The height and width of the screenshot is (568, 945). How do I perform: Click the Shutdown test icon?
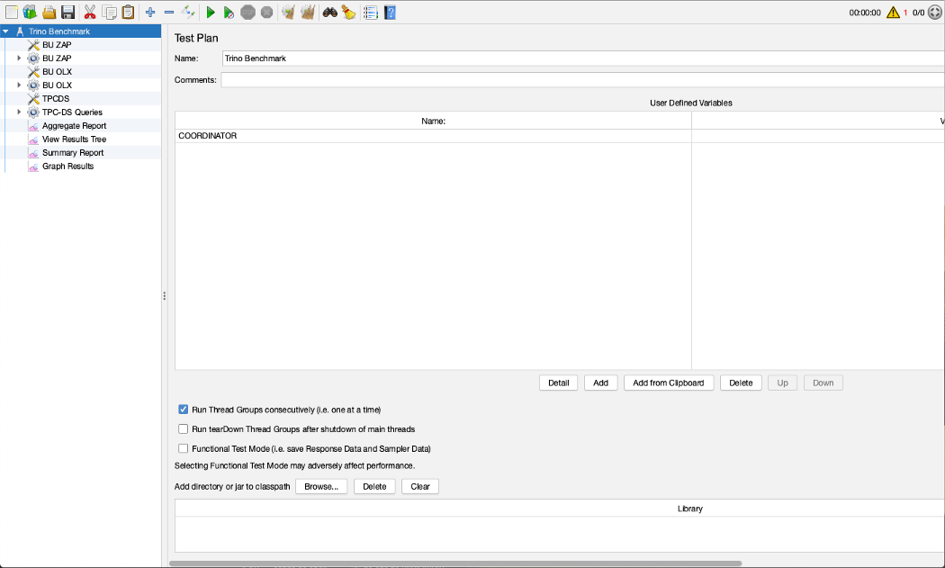pyautogui.click(x=267, y=12)
